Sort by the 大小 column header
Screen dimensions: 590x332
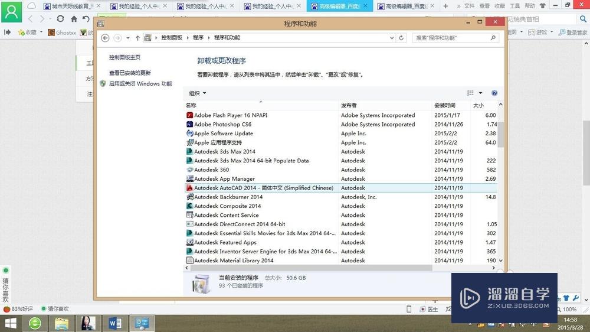point(483,106)
